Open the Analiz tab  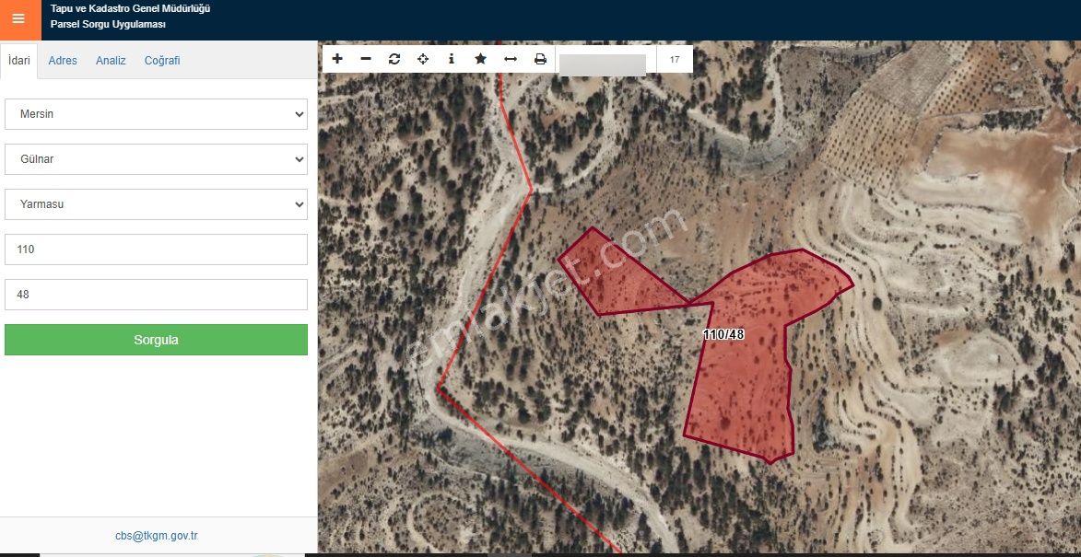[111, 61]
